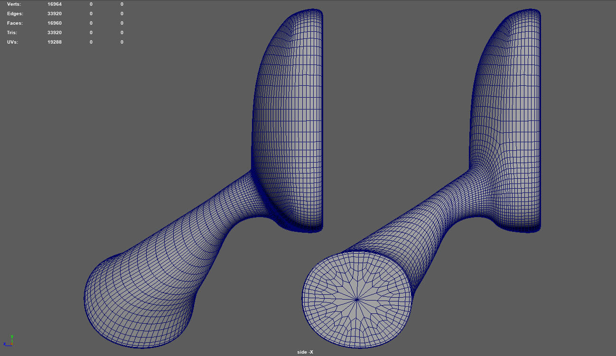The width and height of the screenshot is (616, 356).
Task: Click the Faces count value 16960
Action: 55,23
